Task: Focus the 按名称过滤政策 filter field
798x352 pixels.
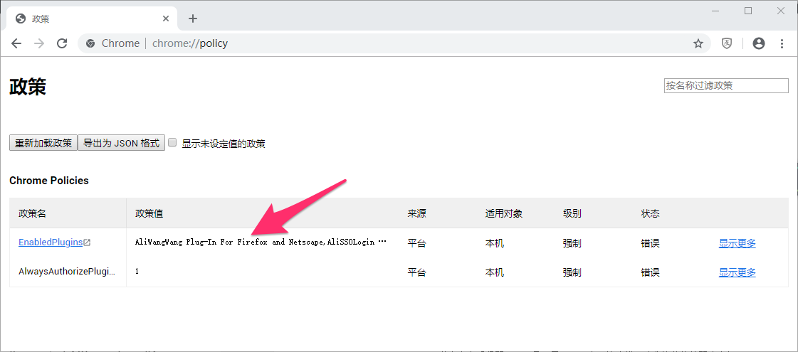Action: pyautogui.click(x=726, y=85)
